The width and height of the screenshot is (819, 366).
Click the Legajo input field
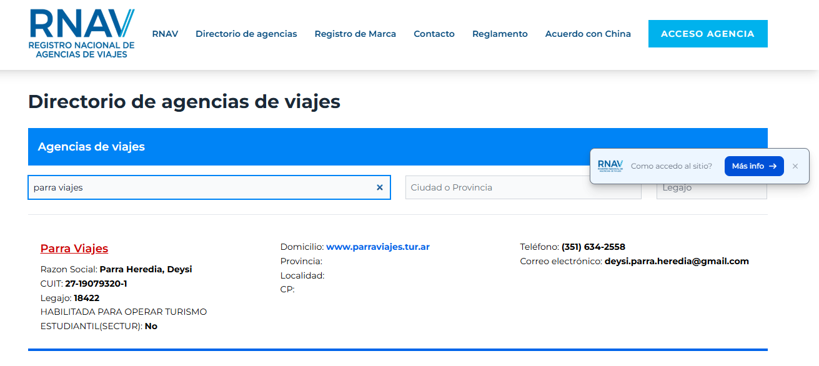[x=712, y=187]
